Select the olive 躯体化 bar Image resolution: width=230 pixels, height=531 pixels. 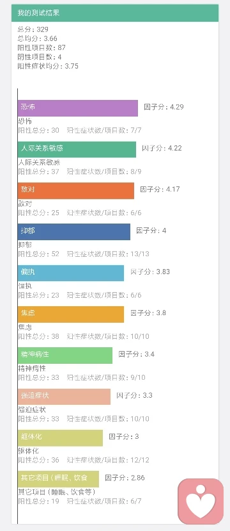tap(61, 438)
